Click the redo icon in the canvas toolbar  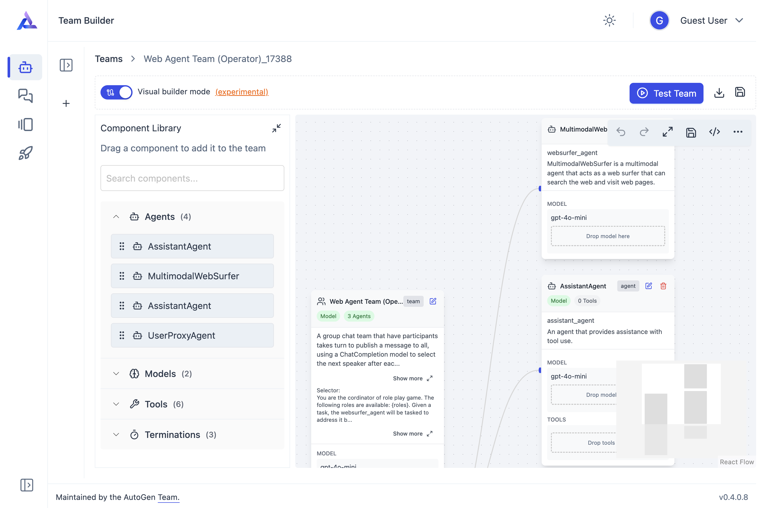(644, 132)
